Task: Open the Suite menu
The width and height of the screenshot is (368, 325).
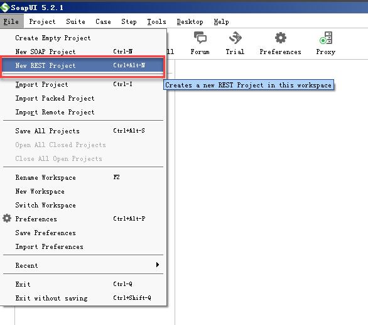Action: pyautogui.click(x=75, y=21)
